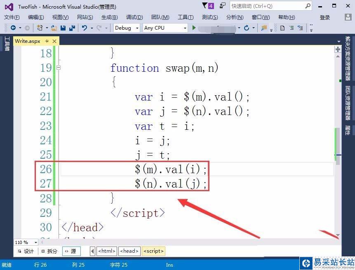Screen dimensions: 355x270
Task: Click the vertical scrollbar up arrow
Action: tap(338, 56)
